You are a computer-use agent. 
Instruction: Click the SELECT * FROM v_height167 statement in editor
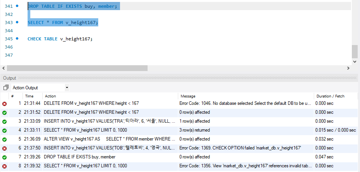point(63,23)
